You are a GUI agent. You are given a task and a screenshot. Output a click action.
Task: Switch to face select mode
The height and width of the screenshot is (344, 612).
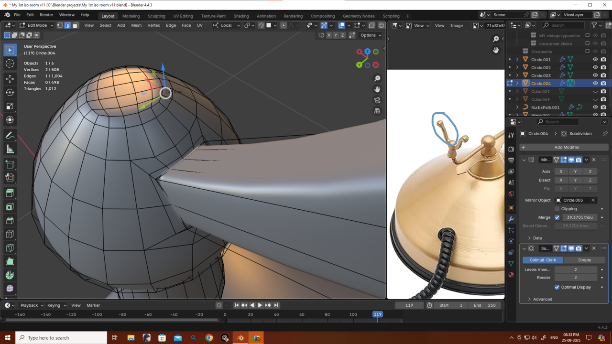75,25
